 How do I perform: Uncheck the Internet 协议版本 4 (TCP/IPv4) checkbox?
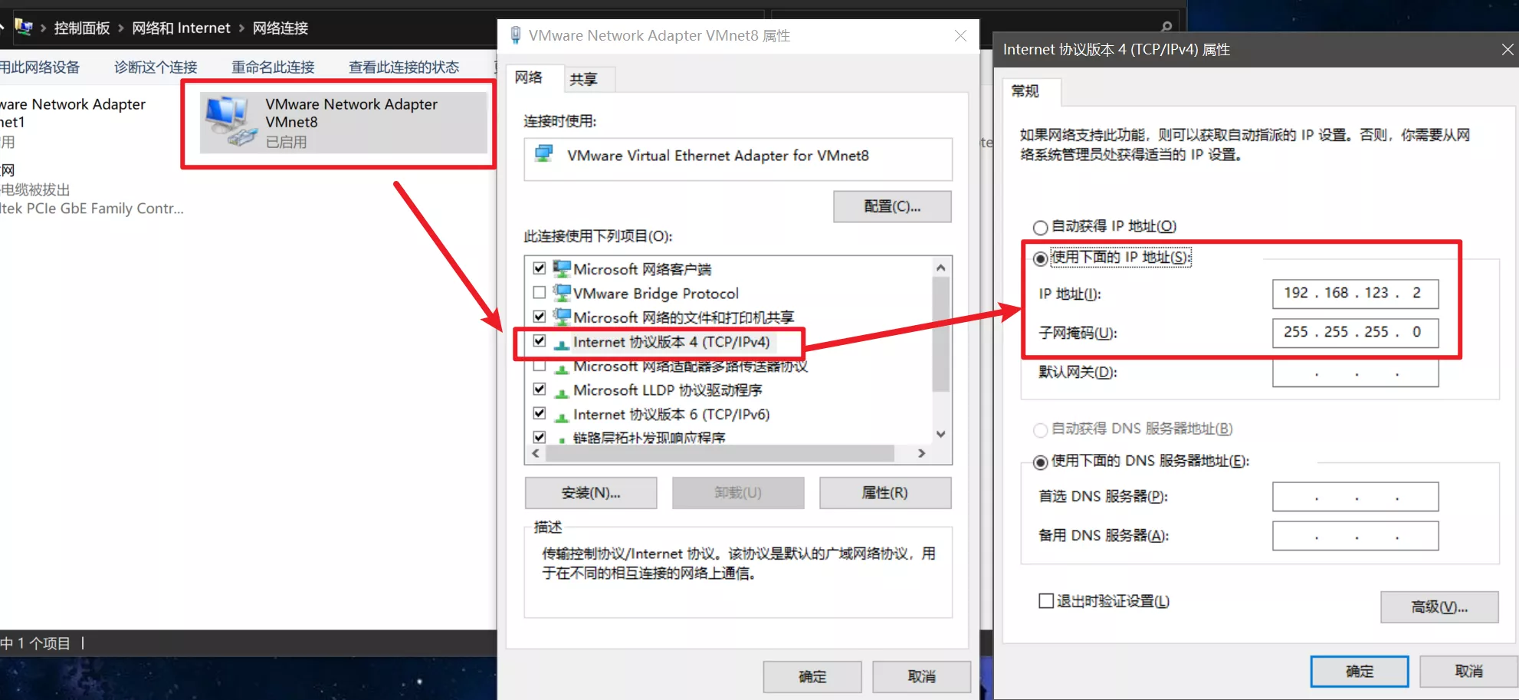540,340
